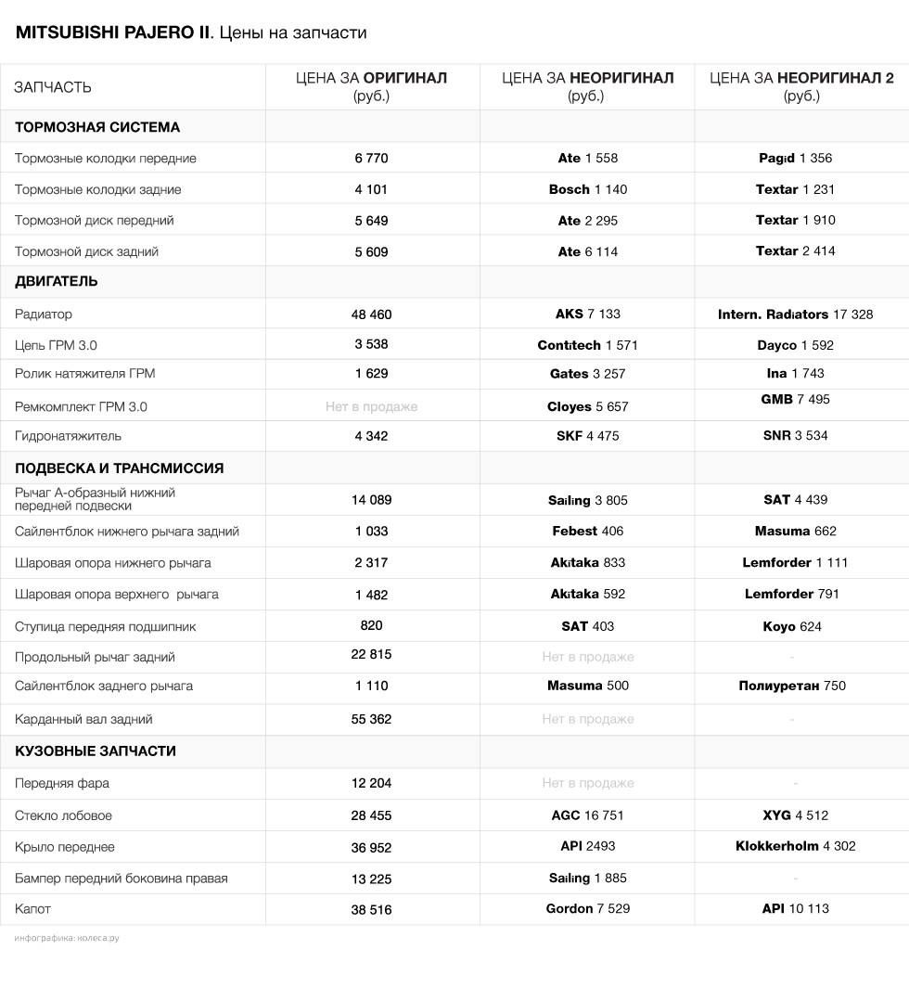Select the ЦЕНА ЗА НЕОРИГИНАЛ 2 column header
909x988 pixels.
point(801,86)
